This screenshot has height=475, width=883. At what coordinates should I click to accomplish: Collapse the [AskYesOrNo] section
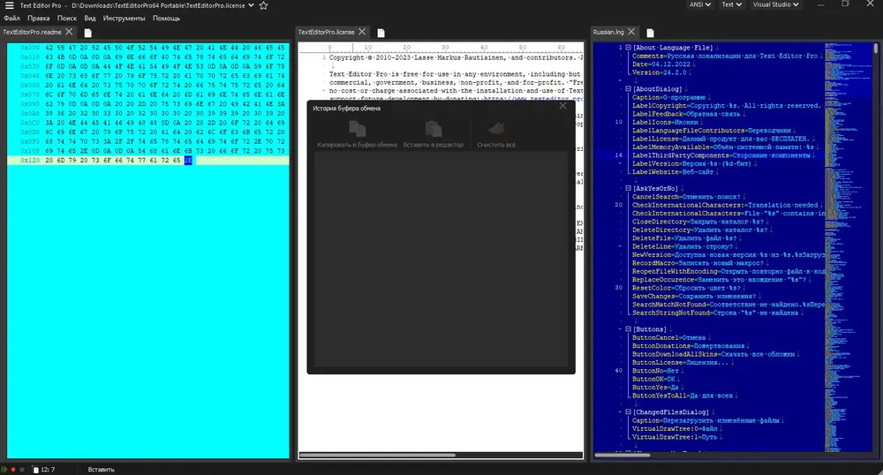[x=629, y=189]
